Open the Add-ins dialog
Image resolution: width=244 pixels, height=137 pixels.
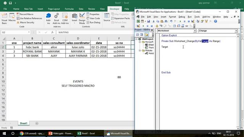[x=48, y=19]
